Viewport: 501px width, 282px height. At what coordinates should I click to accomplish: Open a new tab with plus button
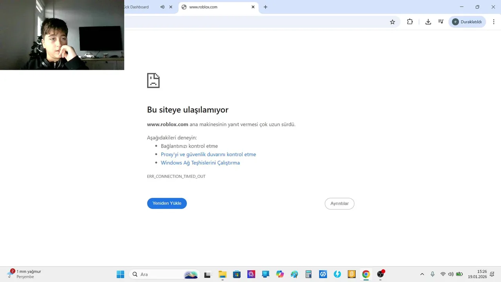point(265,7)
